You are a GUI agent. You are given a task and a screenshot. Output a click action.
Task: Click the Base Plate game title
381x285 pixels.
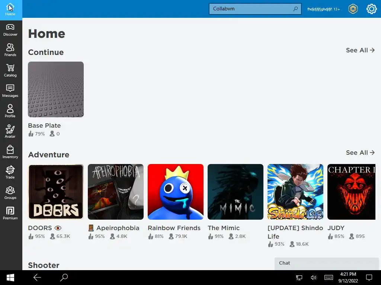(x=45, y=125)
